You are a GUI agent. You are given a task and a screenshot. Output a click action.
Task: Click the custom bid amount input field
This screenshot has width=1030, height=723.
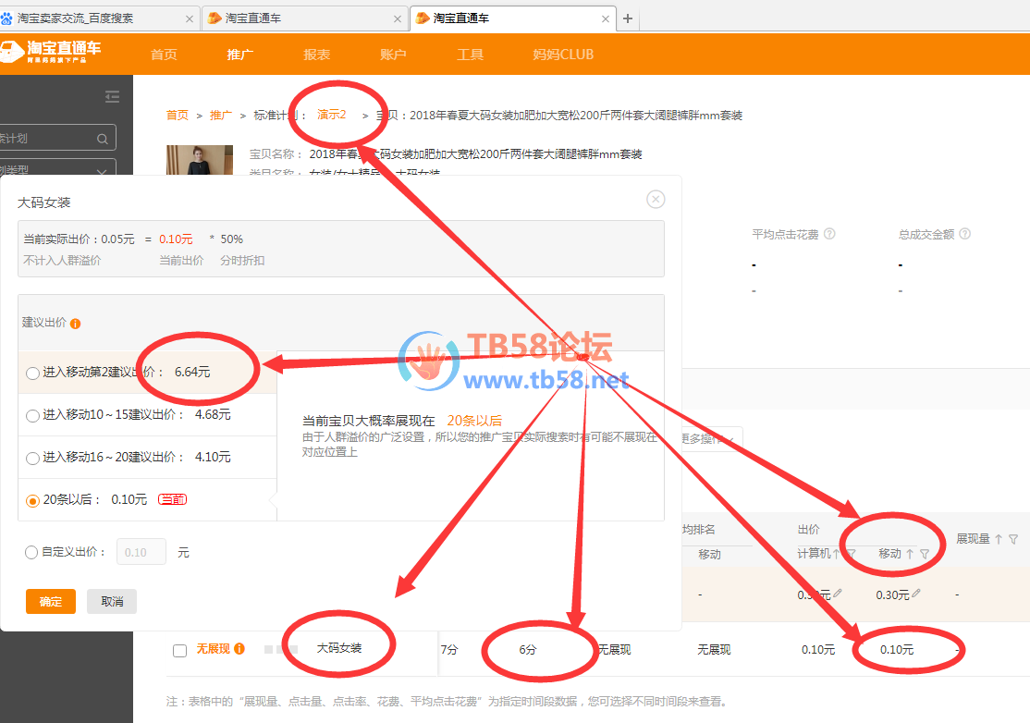pos(141,552)
